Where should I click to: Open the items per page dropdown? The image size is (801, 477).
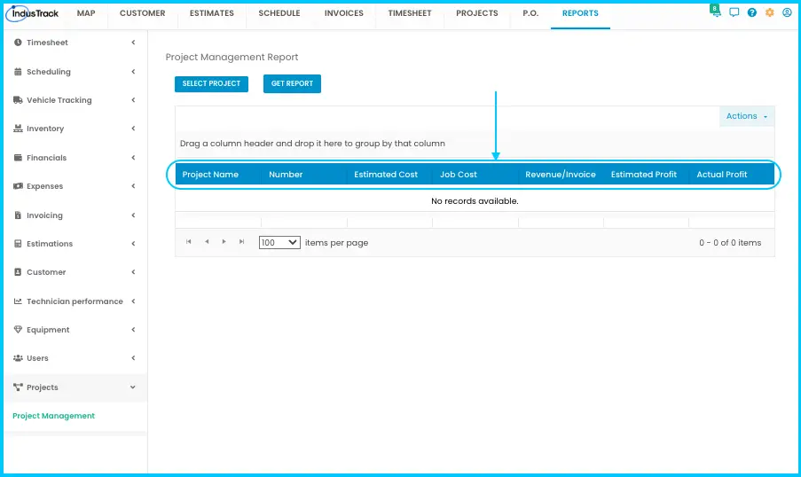click(x=279, y=243)
